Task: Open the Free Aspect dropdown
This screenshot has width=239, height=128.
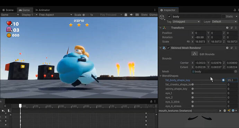Action: [55, 15]
